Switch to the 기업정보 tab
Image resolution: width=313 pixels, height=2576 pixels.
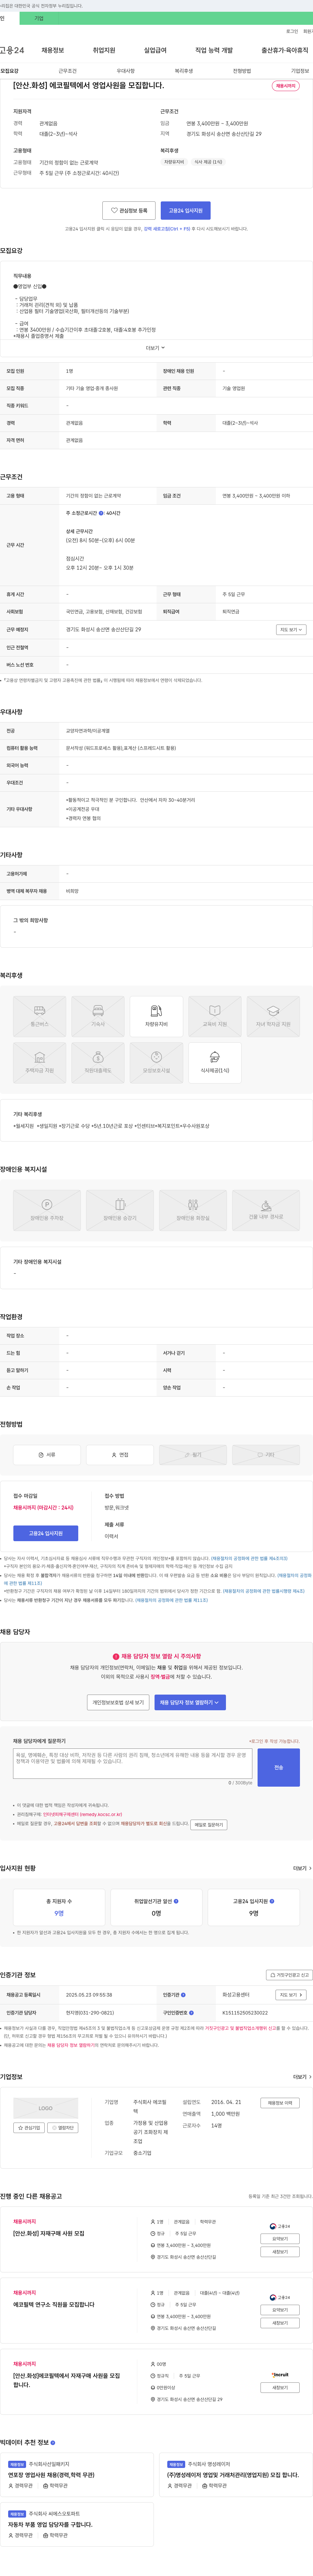[300, 71]
